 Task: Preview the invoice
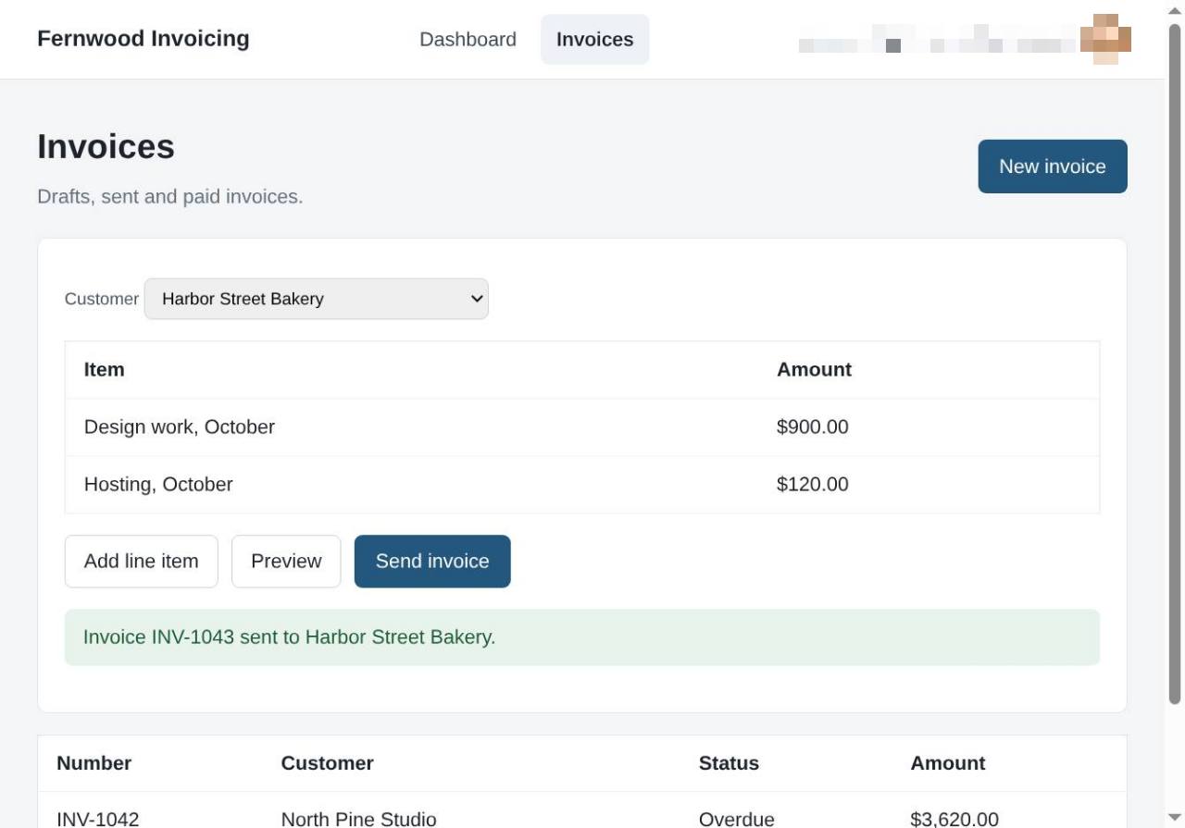point(286,562)
